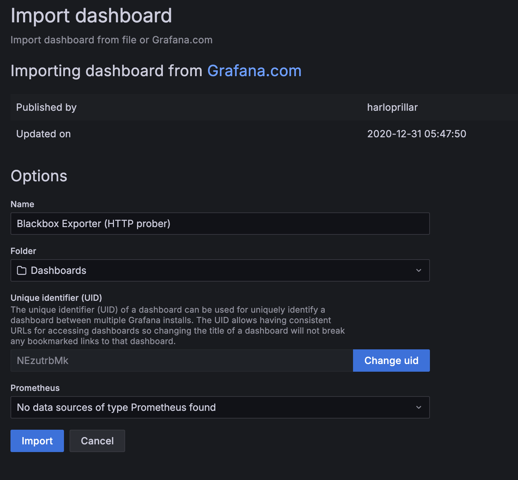Click the Unique identifier (UID) label
The width and height of the screenshot is (518, 480).
pyautogui.click(x=56, y=298)
